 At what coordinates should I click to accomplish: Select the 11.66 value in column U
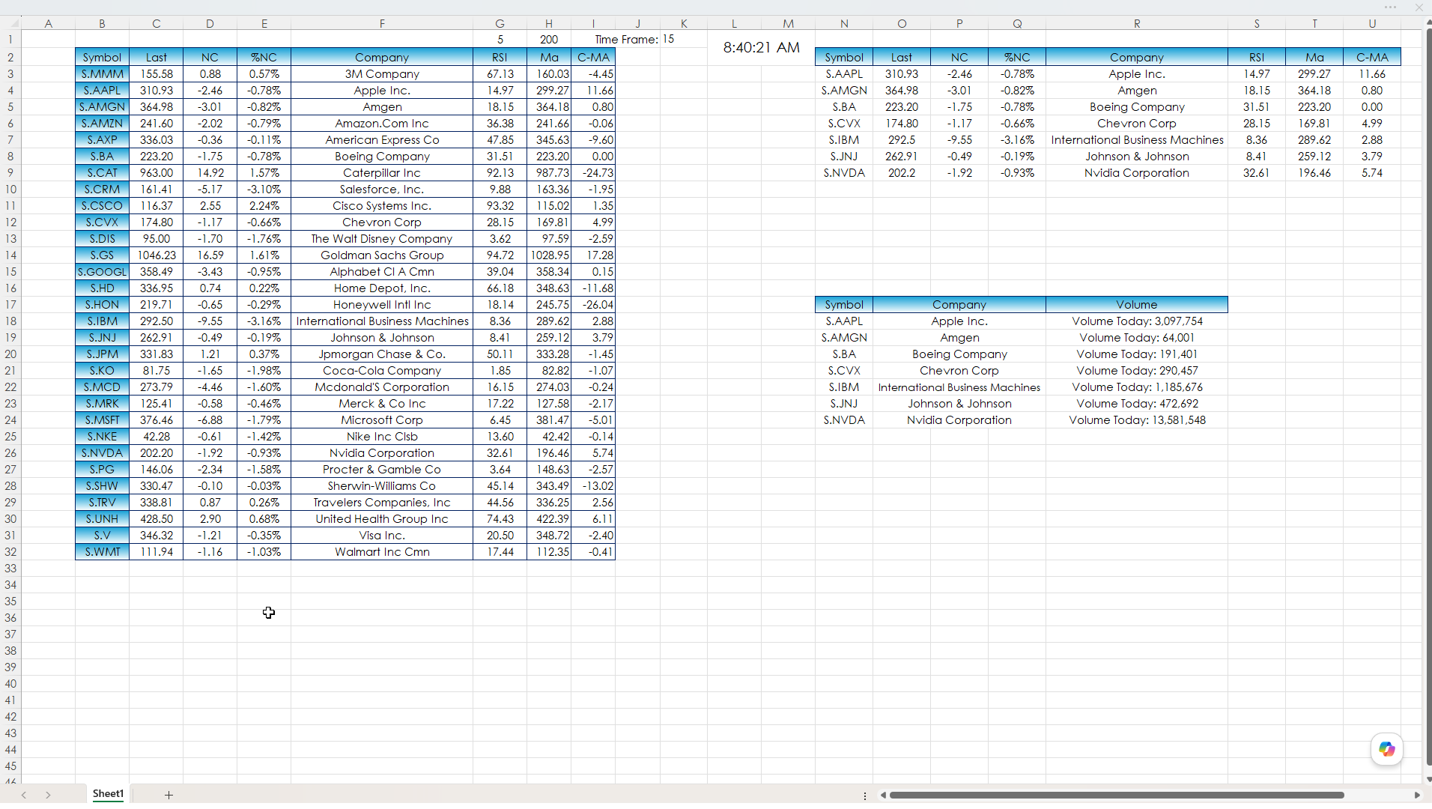tap(1372, 74)
